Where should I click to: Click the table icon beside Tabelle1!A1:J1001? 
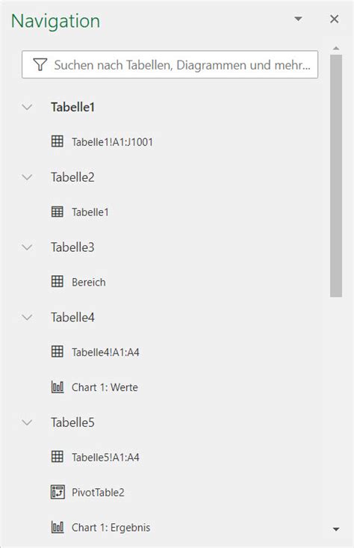point(58,141)
